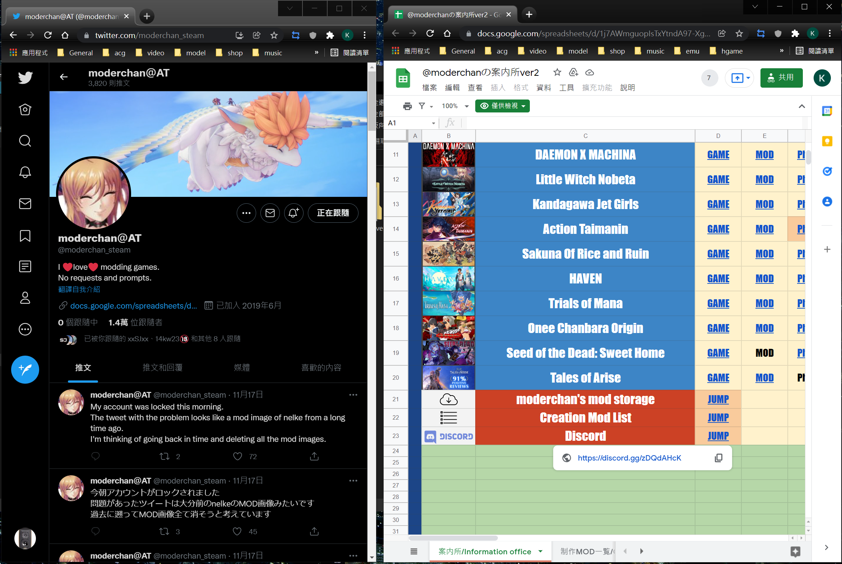This screenshot has height=564, width=842.
Task: Copy the Discord link URL
Action: [x=718, y=458]
